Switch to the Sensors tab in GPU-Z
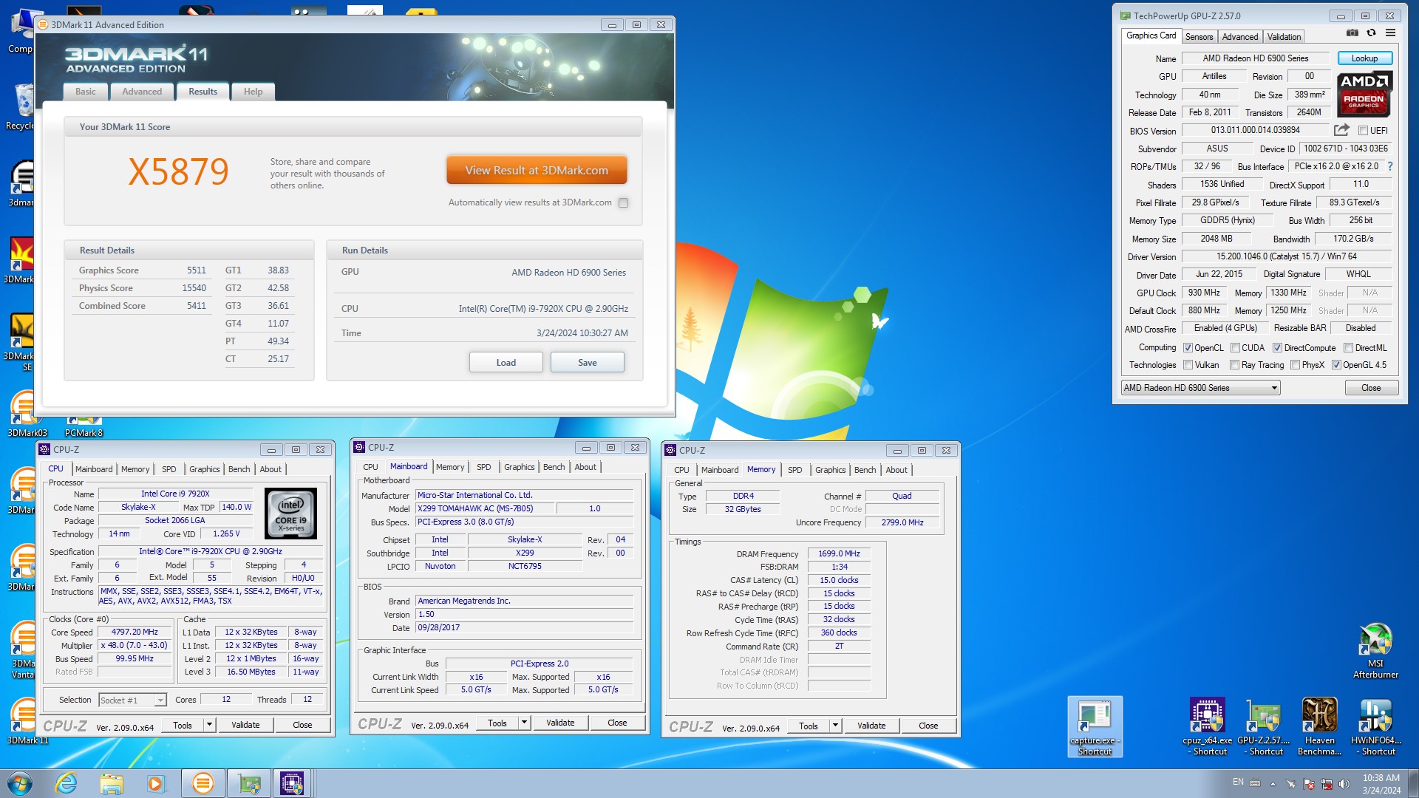The image size is (1419, 798). click(1199, 37)
